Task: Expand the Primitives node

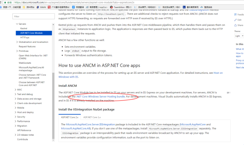Action: point(17,51)
